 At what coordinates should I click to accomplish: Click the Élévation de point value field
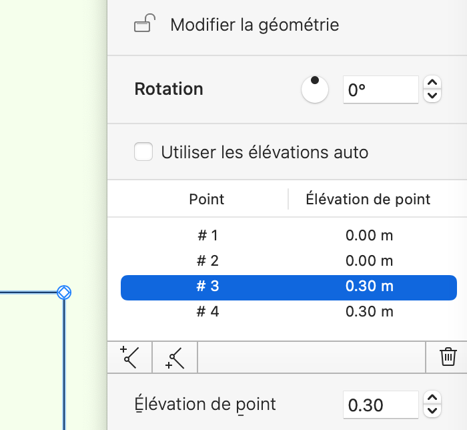click(380, 405)
